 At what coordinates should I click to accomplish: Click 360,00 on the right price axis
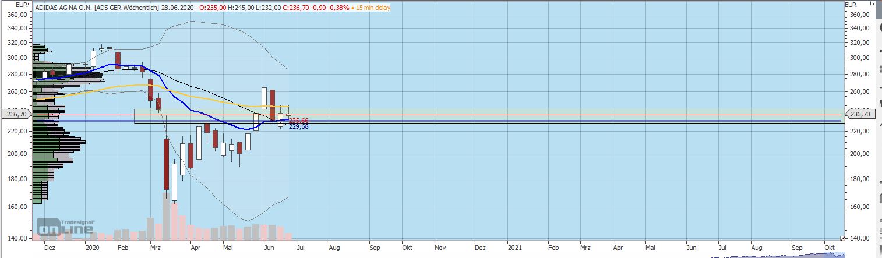[x=860, y=14]
